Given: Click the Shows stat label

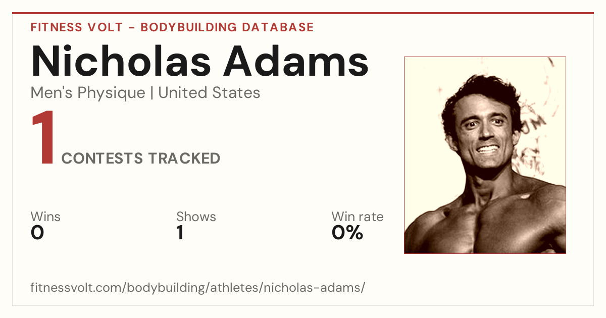Looking at the screenshot, I should click(x=196, y=217).
